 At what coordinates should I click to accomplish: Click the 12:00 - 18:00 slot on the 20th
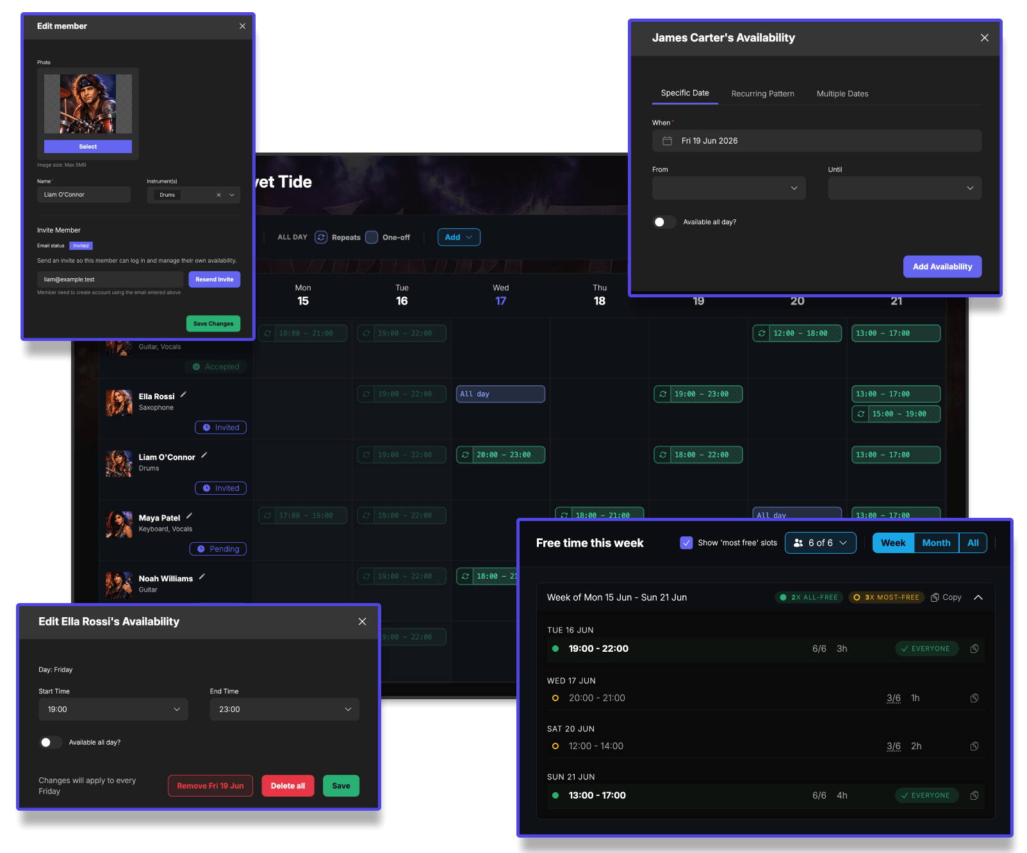pyautogui.click(x=797, y=333)
